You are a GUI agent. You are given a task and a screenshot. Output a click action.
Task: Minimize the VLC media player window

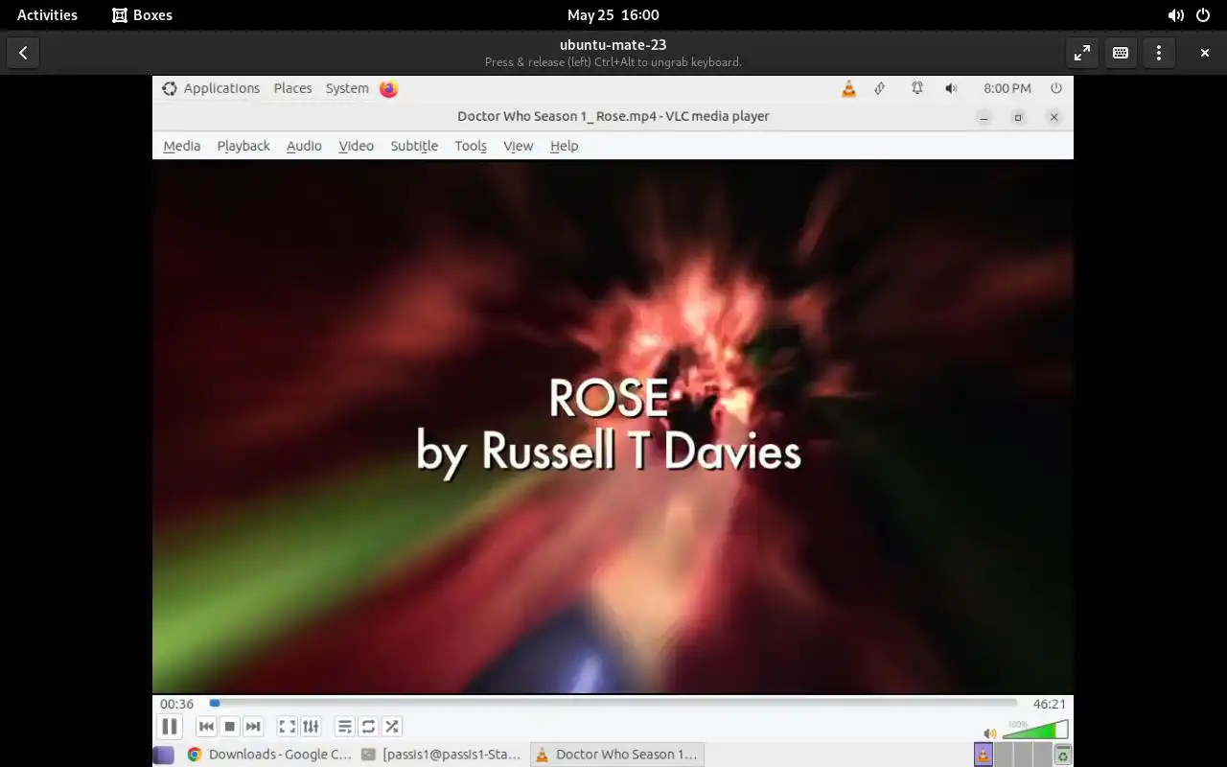click(x=984, y=117)
